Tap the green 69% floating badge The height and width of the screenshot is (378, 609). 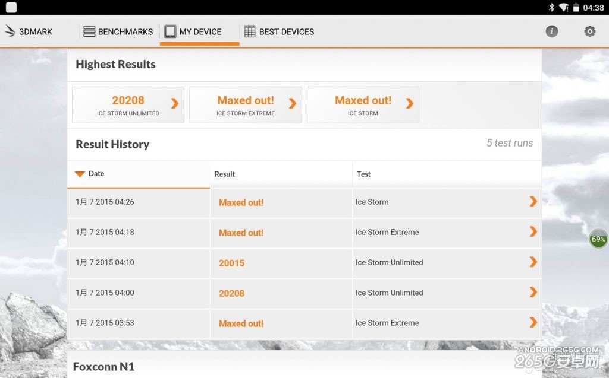598,239
